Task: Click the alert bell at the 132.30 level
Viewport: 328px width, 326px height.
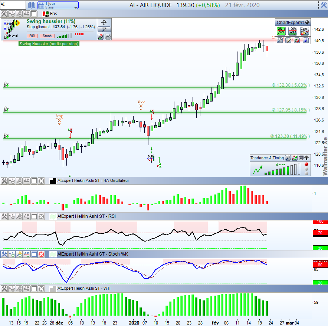Action: tap(6, 84)
